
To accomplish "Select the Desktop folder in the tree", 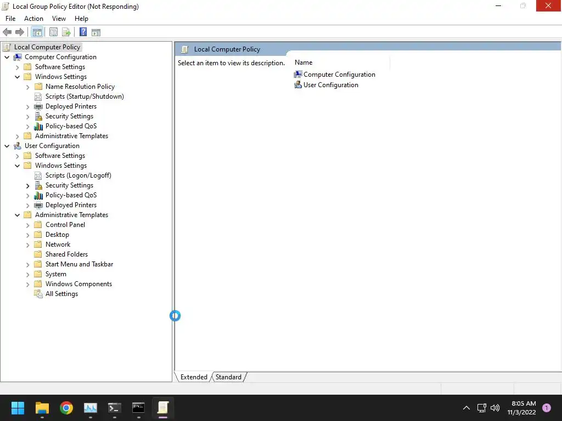I will 57,235.
